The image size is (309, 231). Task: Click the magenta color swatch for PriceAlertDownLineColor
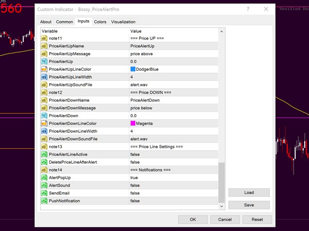tap(133, 123)
